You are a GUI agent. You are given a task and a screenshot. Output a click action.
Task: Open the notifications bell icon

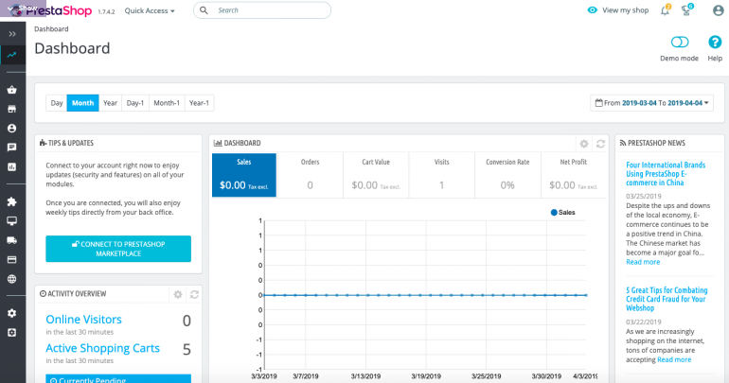(x=667, y=9)
